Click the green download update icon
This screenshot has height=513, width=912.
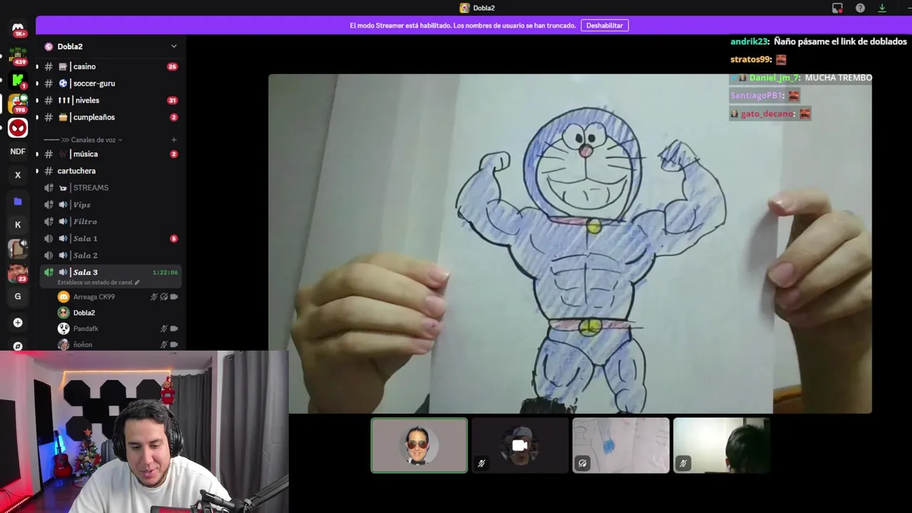[x=882, y=8]
